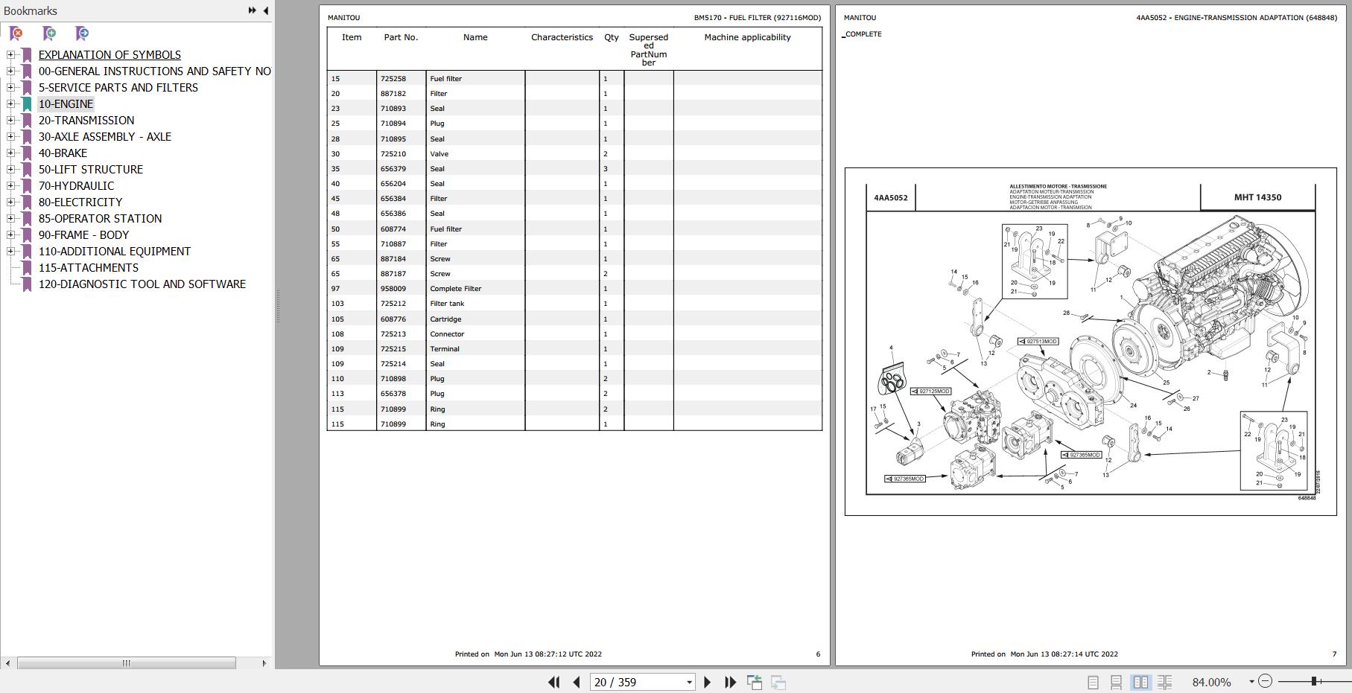Image resolution: width=1352 pixels, height=693 pixels.
Task: Open the 30-AXLE ASSEMBLY - AXLE bookmark
Action: tap(105, 137)
